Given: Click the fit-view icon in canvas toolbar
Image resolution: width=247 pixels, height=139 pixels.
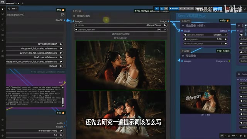Looking at the screenshot, I should (x=229, y=136).
